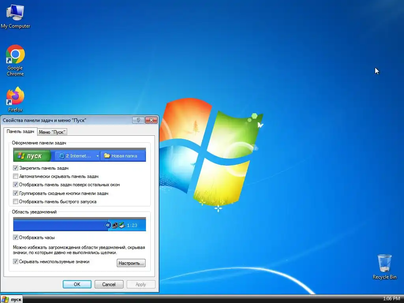
Task: Click the 1:23 clock in the notification preview
Action: point(132,225)
